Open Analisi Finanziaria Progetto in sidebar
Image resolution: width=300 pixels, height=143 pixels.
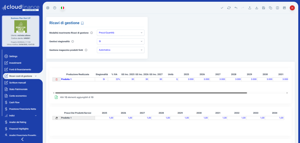tap(23, 135)
